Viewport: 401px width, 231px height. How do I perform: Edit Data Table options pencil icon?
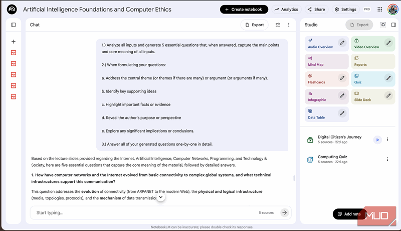pyautogui.click(x=342, y=113)
